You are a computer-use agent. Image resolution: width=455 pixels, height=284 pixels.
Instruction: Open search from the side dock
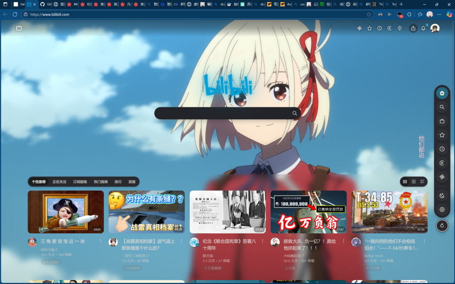pos(442,107)
